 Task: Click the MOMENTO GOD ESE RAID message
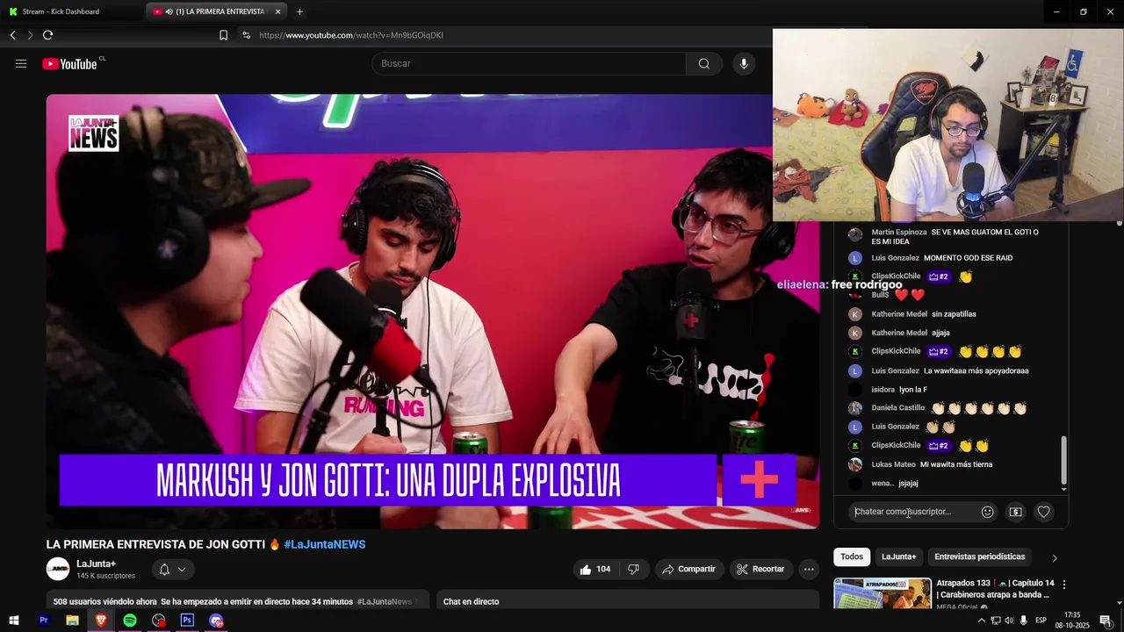pyautogui.click(x=968, y=258)
